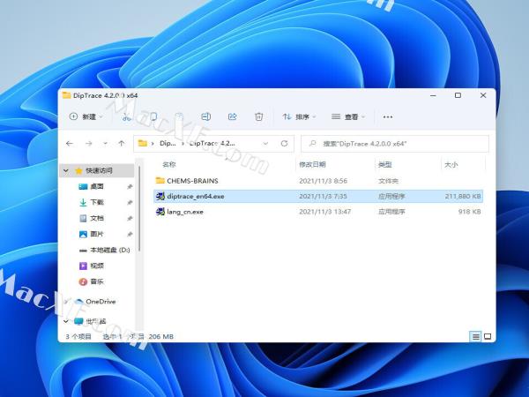Open the three-dots more options menu
Screen dimensions: 529x397
click(388, 116)
